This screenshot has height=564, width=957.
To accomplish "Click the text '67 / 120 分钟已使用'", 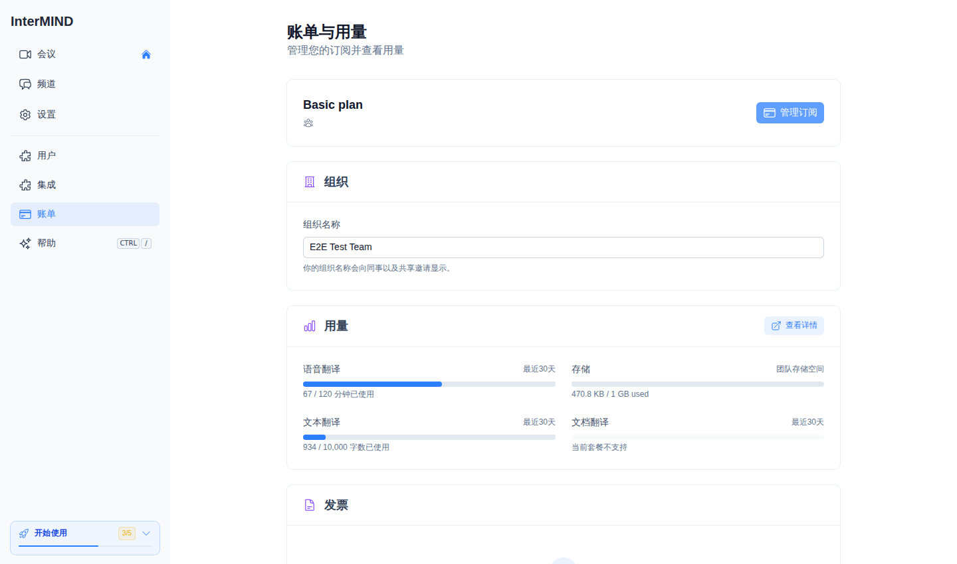I will tap(338, 394).
